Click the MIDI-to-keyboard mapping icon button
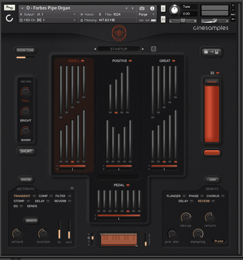Image resolution: width=243 pixels, height=260 pixels. click(211, 52)
